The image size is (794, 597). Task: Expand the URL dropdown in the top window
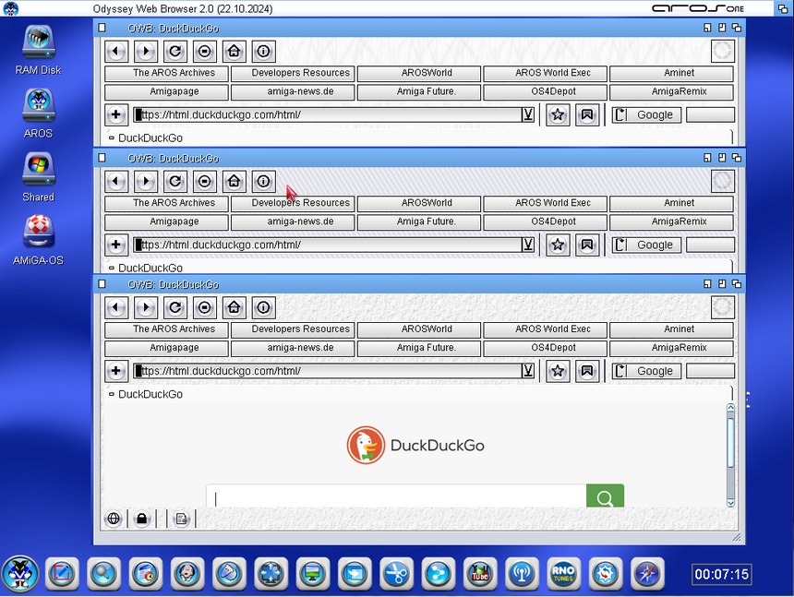(x=528, y=115)
